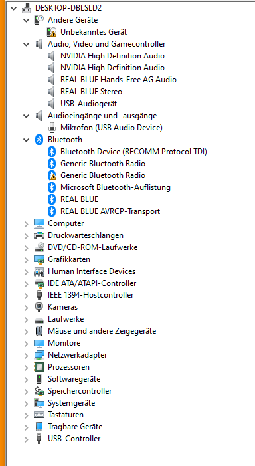The height and width of the screenshot is (466, 255).
Task: Expand the USB-Controller category
Action: coord(27,439)
